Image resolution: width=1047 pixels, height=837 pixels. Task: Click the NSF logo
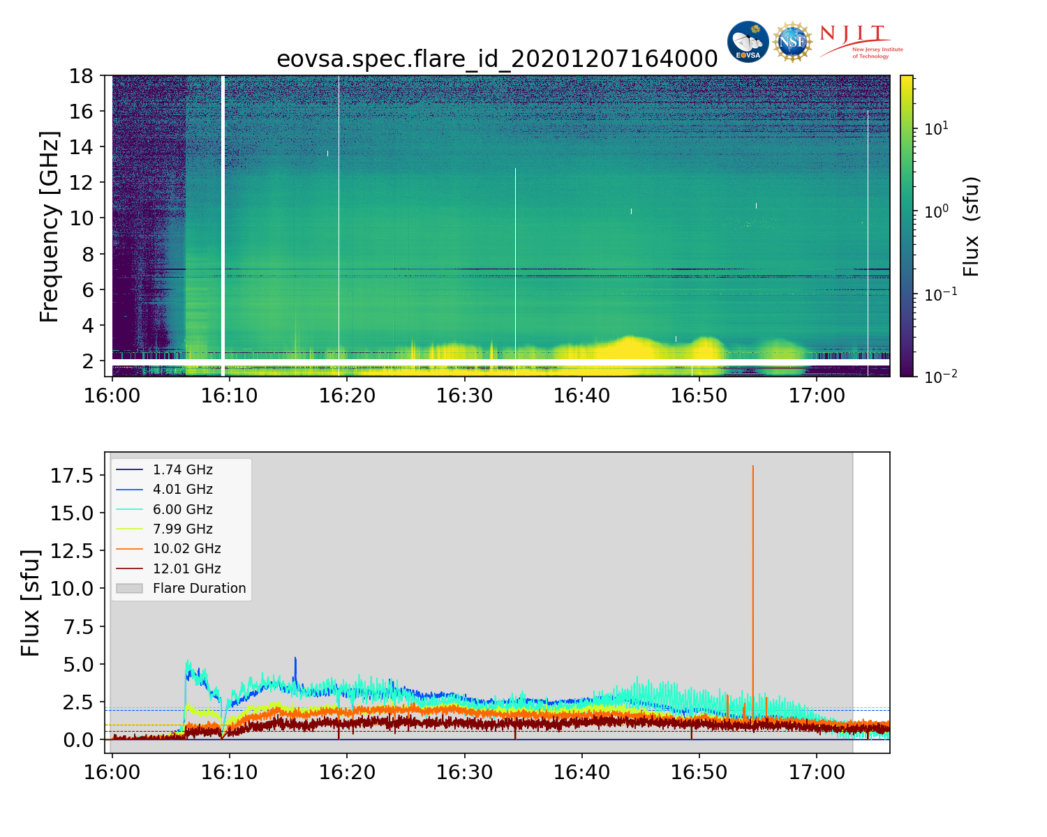[x=792, y=42]
